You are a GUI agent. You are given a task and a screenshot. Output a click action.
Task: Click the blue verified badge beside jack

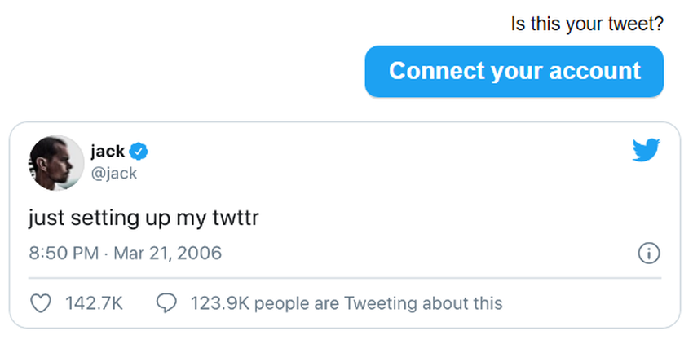[139, 151]
